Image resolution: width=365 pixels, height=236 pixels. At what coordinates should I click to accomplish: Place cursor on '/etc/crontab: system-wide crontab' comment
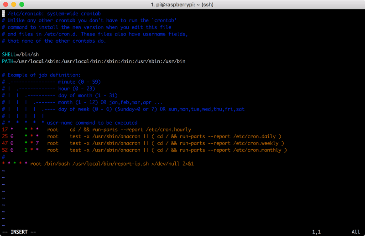click(x=54, y=14)
